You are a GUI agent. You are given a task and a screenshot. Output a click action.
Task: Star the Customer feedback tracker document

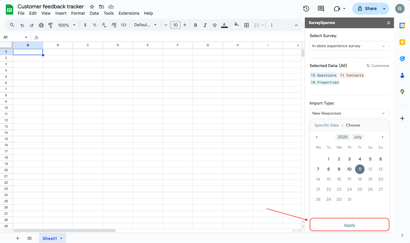(92, 7)
